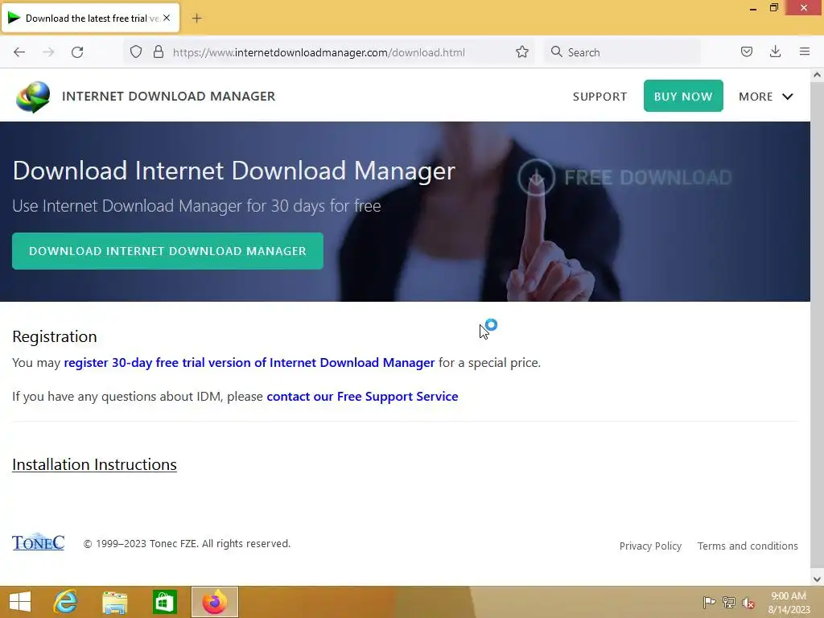Open the Windows Start button
Screen dimensions: 824x618
pyautogui.click(x=20, y=602)
